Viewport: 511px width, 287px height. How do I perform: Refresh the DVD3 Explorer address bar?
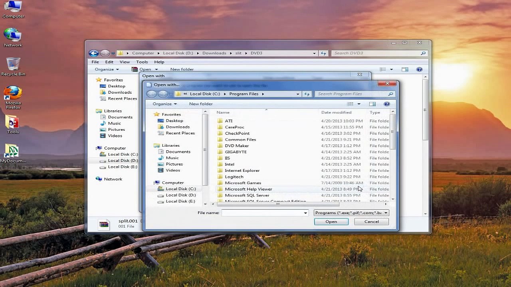323,53
